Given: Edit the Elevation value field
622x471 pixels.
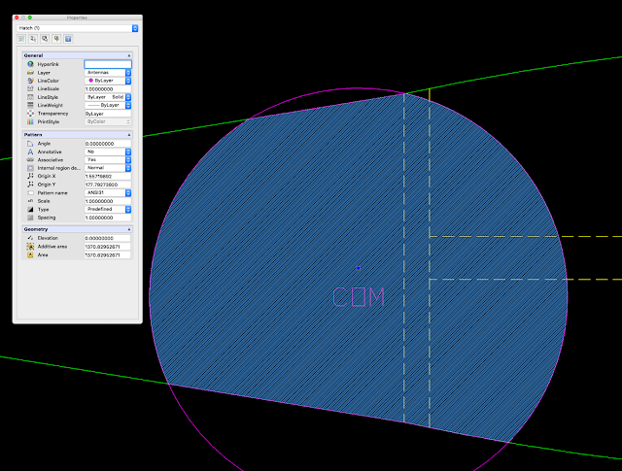Looking at the screenshot, I should (108, 238).
